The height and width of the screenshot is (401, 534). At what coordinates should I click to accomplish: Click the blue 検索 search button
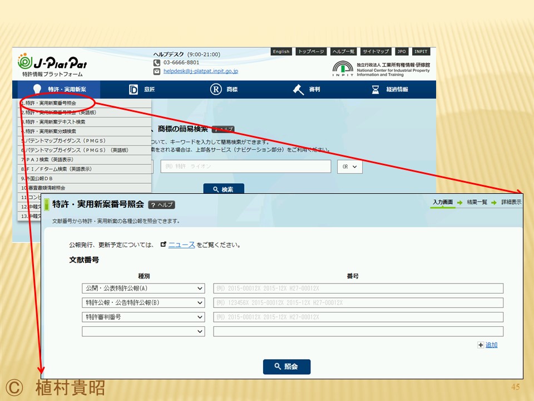[224, 189]
